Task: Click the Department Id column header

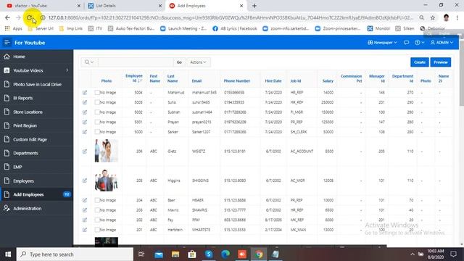Action: tap(402, 78)
